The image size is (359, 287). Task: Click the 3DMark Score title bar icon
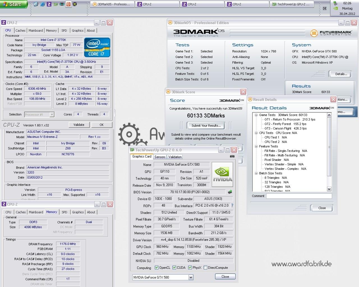pos(168,92)
